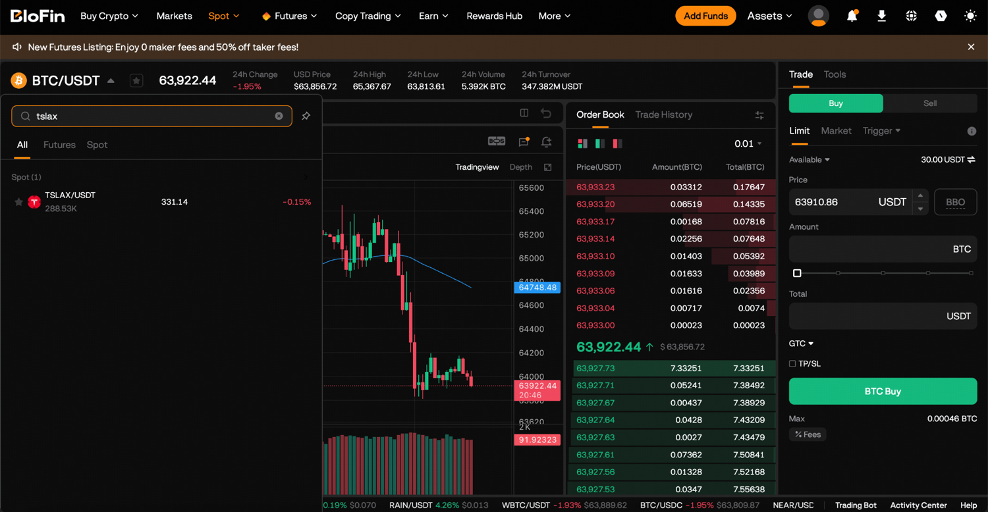Switch to the Spot search tab
Screen dimensions: 988x512
97,145
